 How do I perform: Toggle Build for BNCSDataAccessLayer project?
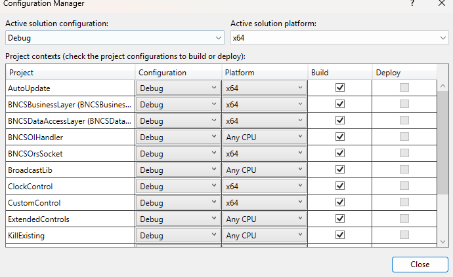pos(340,120)
